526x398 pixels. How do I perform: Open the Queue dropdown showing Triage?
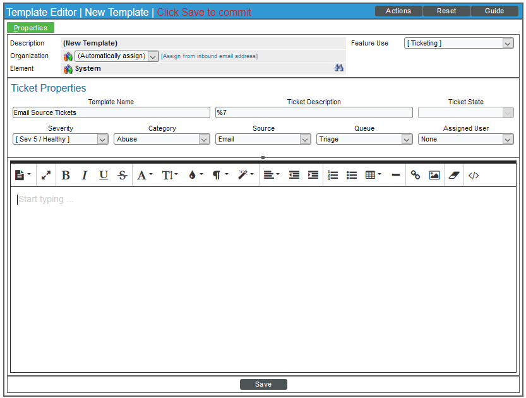point(364,139)
